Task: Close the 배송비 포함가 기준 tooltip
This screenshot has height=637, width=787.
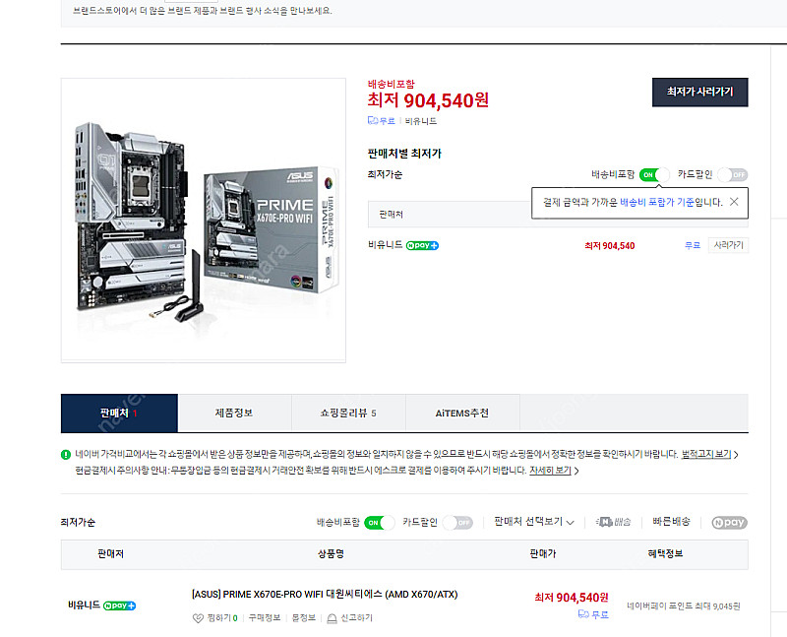Action: click(734, 202)
